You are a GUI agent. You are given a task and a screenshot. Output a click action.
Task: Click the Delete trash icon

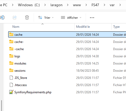pos(27,17)
